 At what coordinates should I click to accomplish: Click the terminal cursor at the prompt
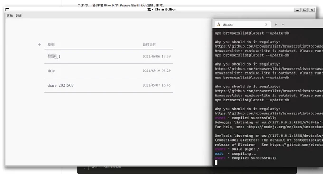(x=216, y=162)
